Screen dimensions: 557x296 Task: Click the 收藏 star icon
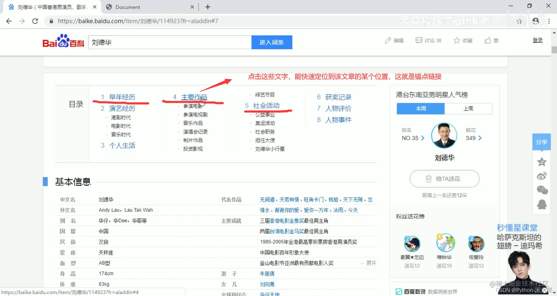tap(457, 40)
